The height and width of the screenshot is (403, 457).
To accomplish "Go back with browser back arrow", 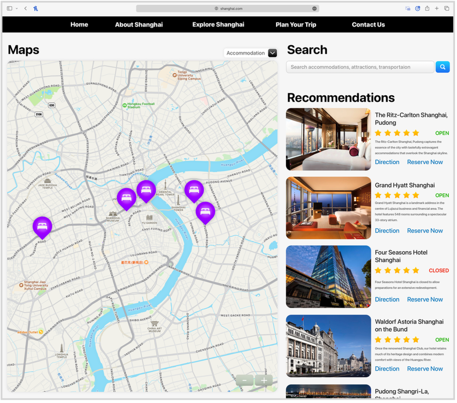I will 26,8.
